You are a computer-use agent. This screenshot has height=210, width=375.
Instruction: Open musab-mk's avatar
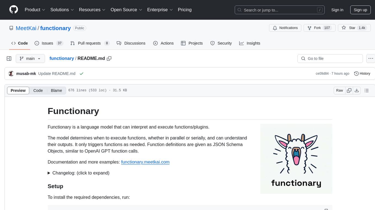click(x=11, y=73)
